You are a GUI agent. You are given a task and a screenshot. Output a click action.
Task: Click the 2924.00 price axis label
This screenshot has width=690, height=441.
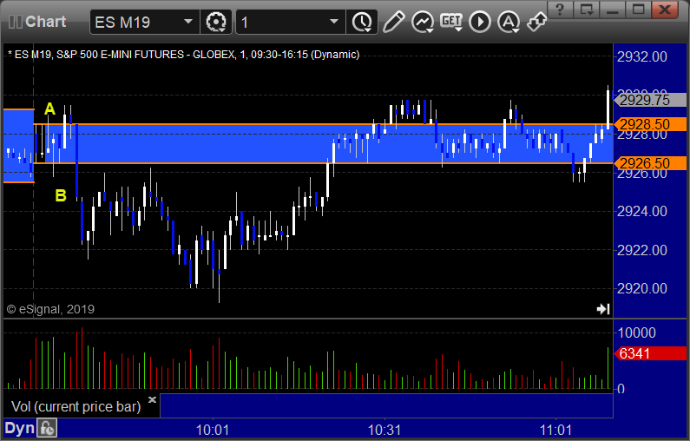coord(642,211)
